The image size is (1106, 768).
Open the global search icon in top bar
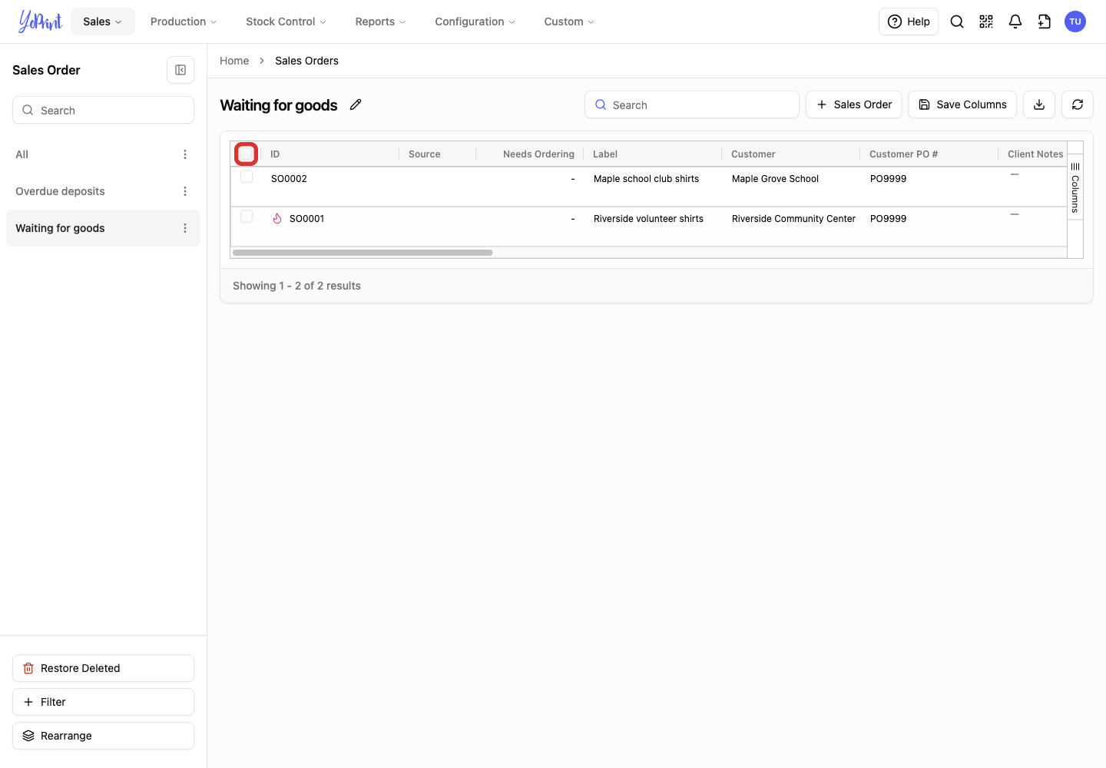957,22
